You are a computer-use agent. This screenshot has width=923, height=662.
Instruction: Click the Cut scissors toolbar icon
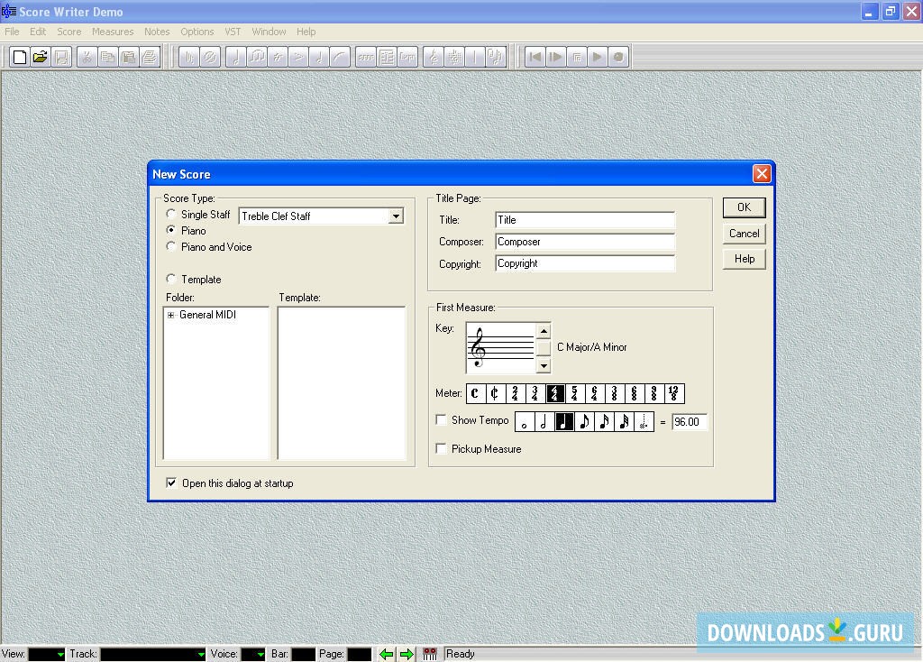(x=87, y=57)
